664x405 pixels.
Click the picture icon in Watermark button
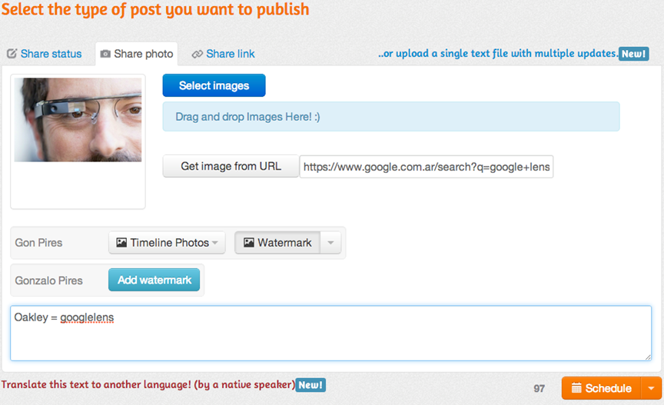click(248, 243)
